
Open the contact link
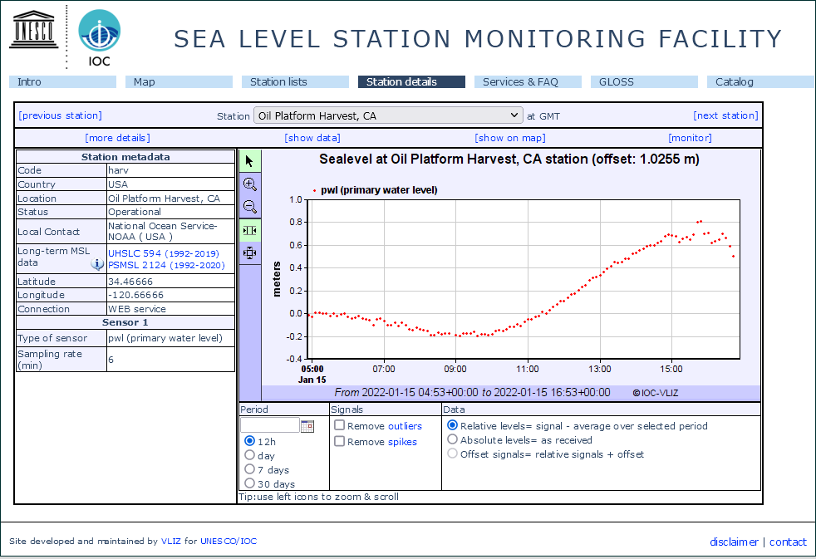point(788,542)
